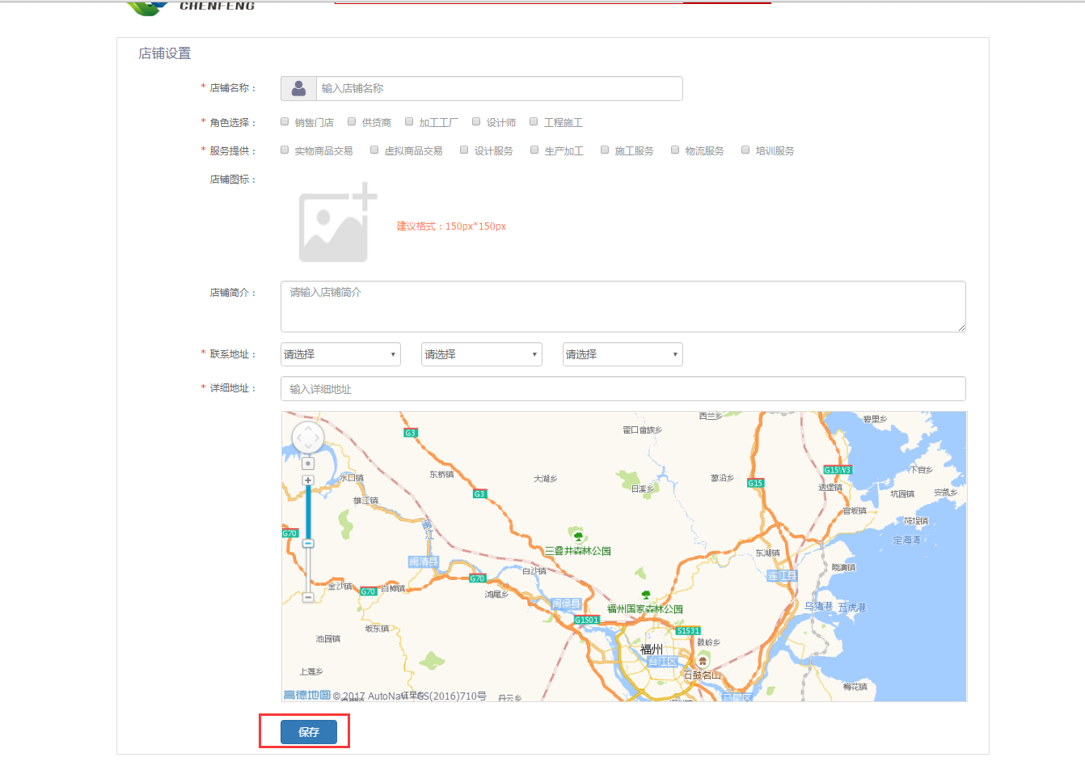
Task: Click the 定海湾 bay label on the map
Action: (906, 540)
